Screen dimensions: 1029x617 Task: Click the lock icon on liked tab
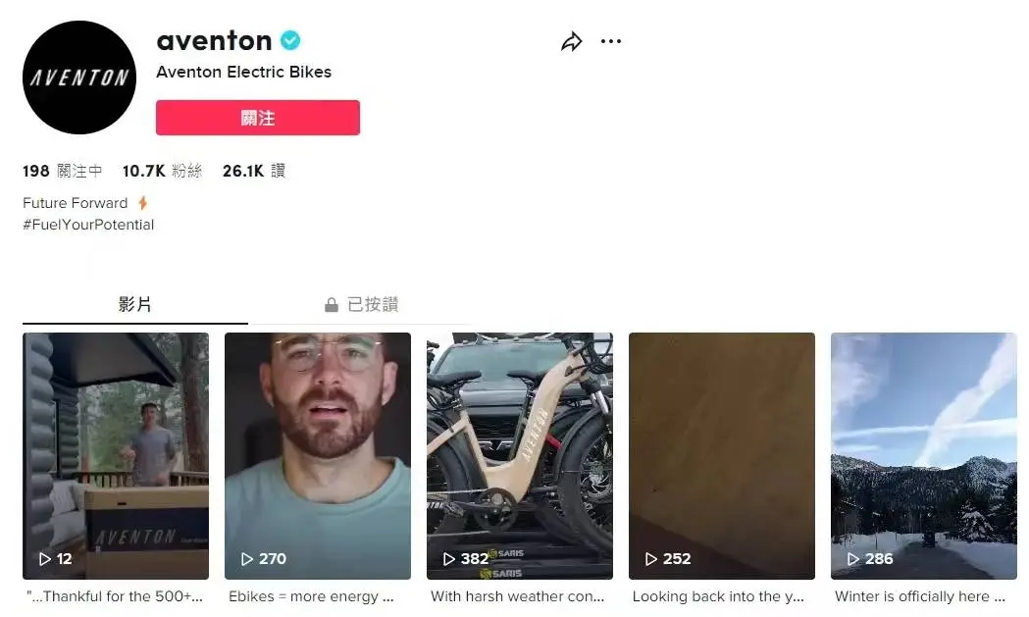(332, 304)
